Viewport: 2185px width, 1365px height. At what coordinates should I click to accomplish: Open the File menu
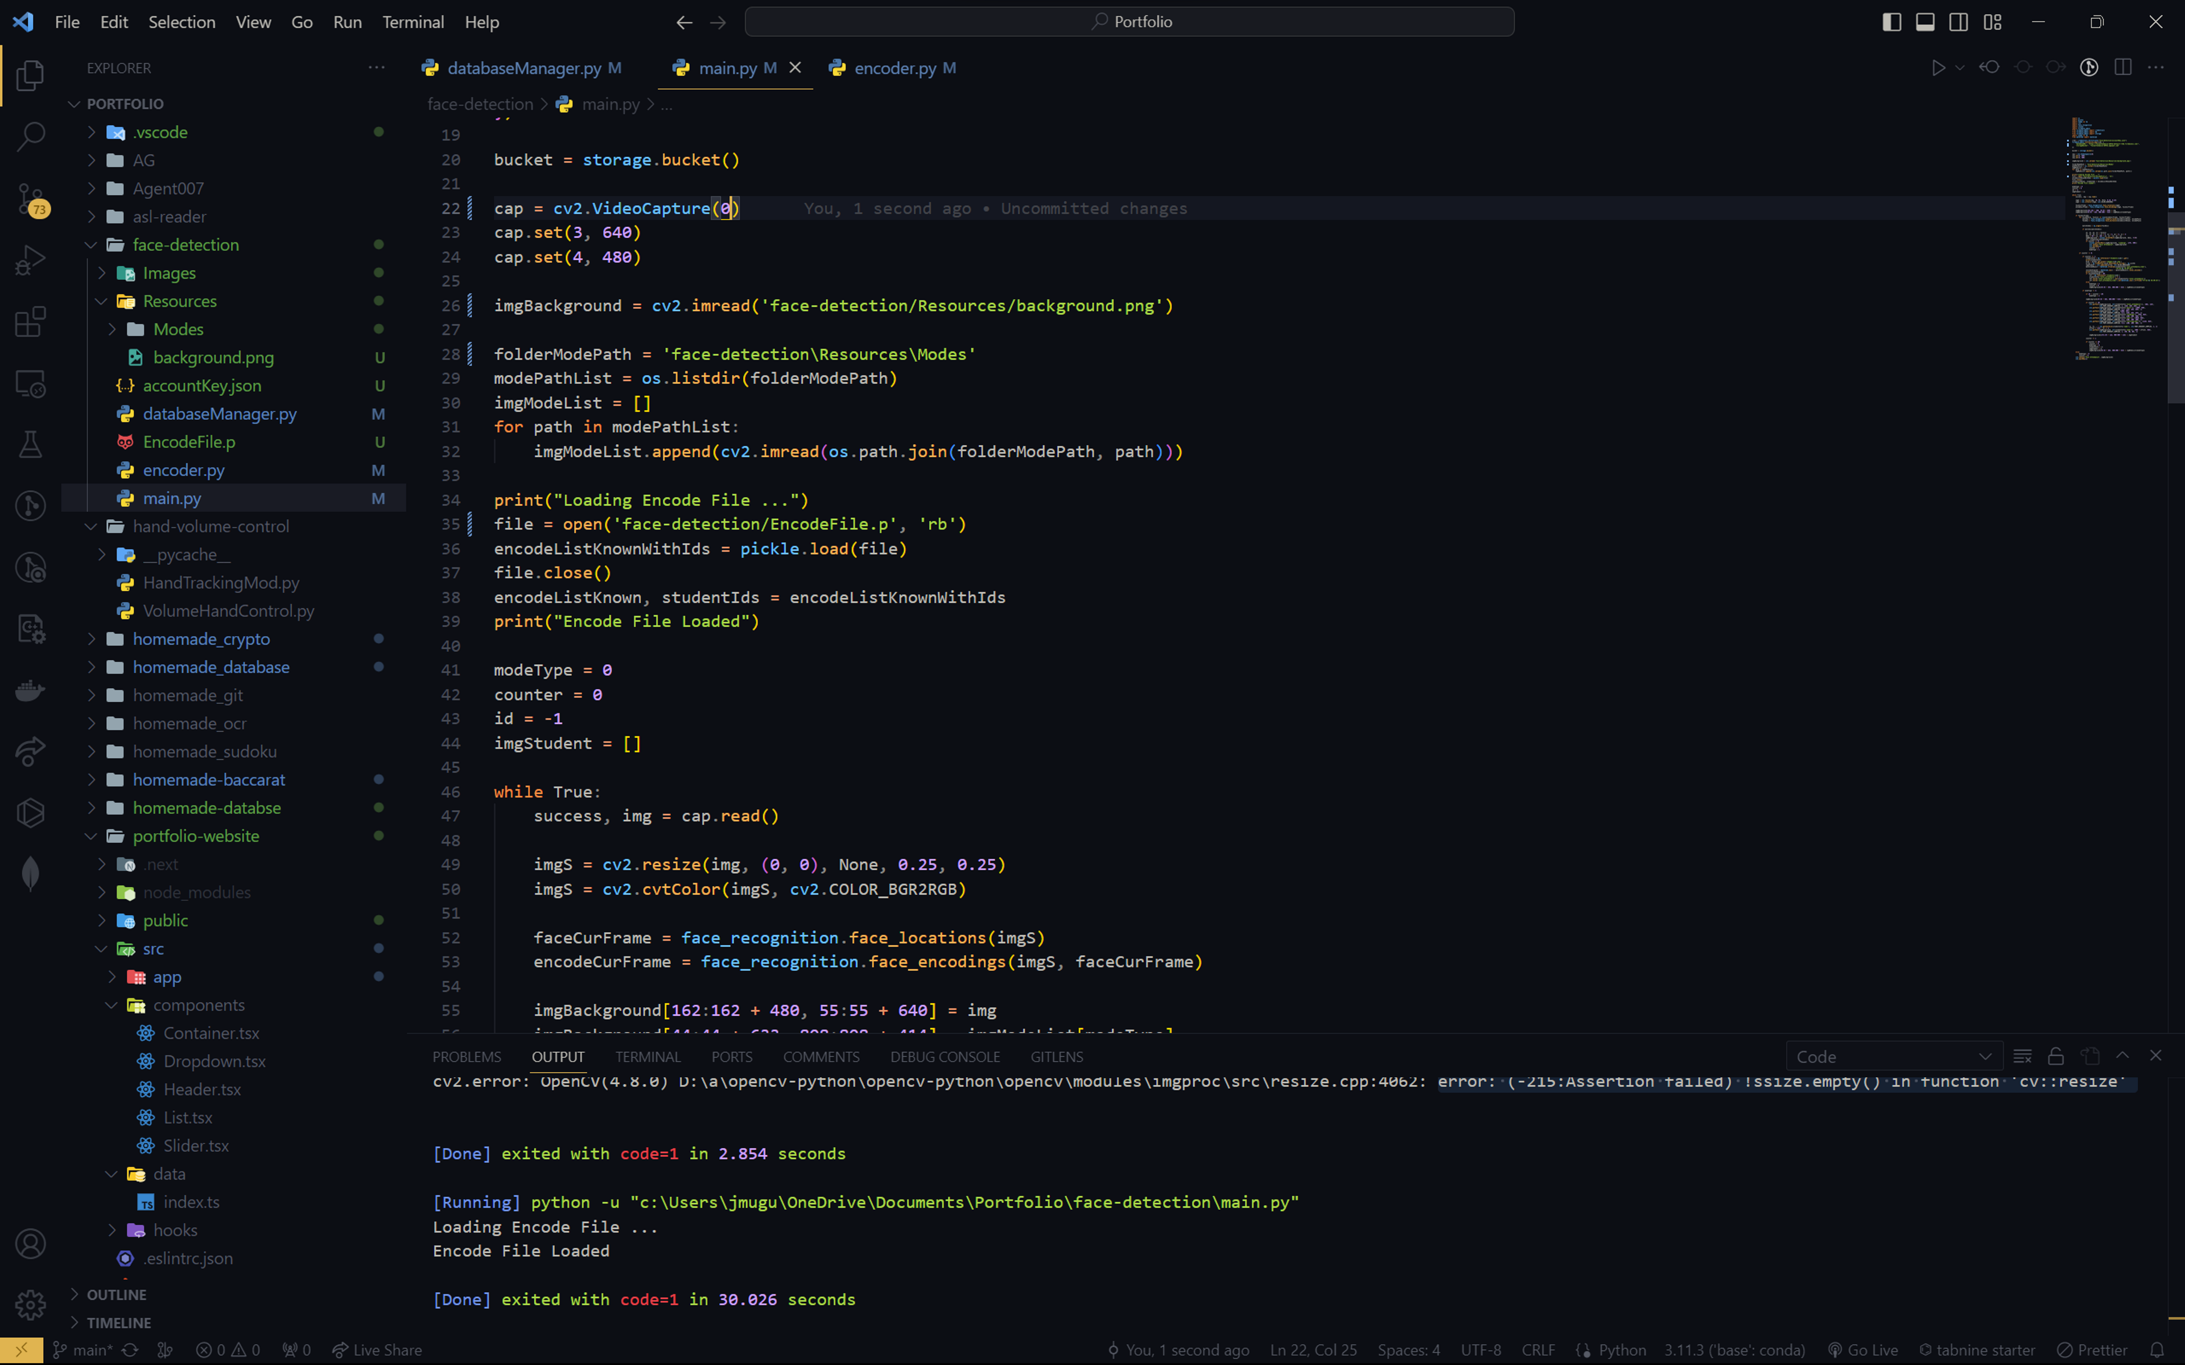pyautogui.click(x=67, y=22)
